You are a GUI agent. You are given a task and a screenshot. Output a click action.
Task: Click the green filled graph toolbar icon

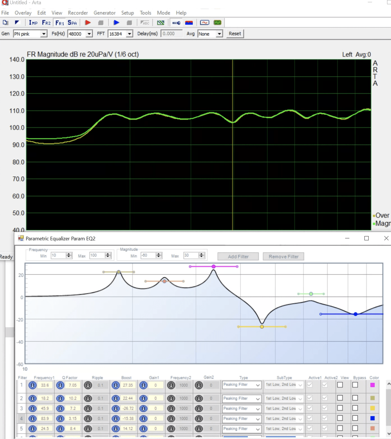(x=218, y=23)
